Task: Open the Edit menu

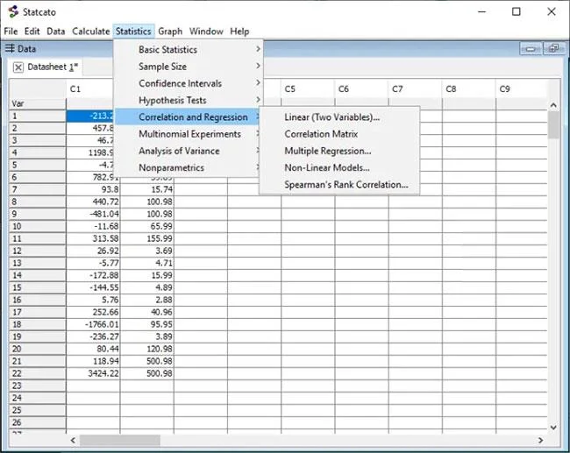Action: click(32, 32)
